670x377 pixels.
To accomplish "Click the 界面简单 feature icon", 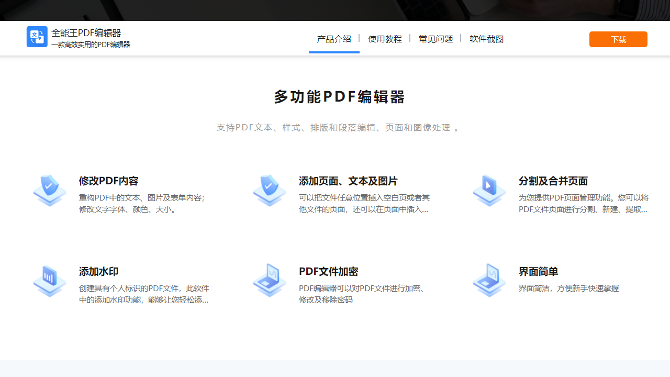I will (x=489, y=280).
